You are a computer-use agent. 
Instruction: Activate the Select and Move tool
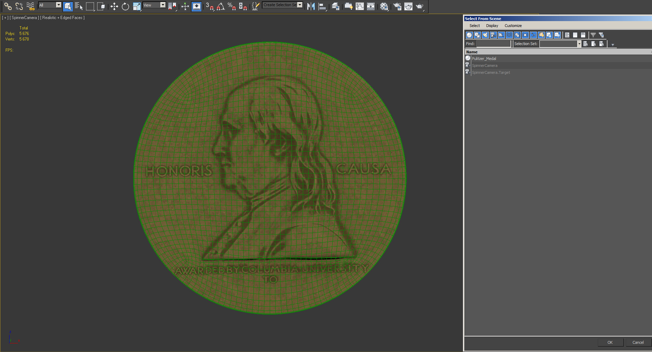[x=114, y=6]
